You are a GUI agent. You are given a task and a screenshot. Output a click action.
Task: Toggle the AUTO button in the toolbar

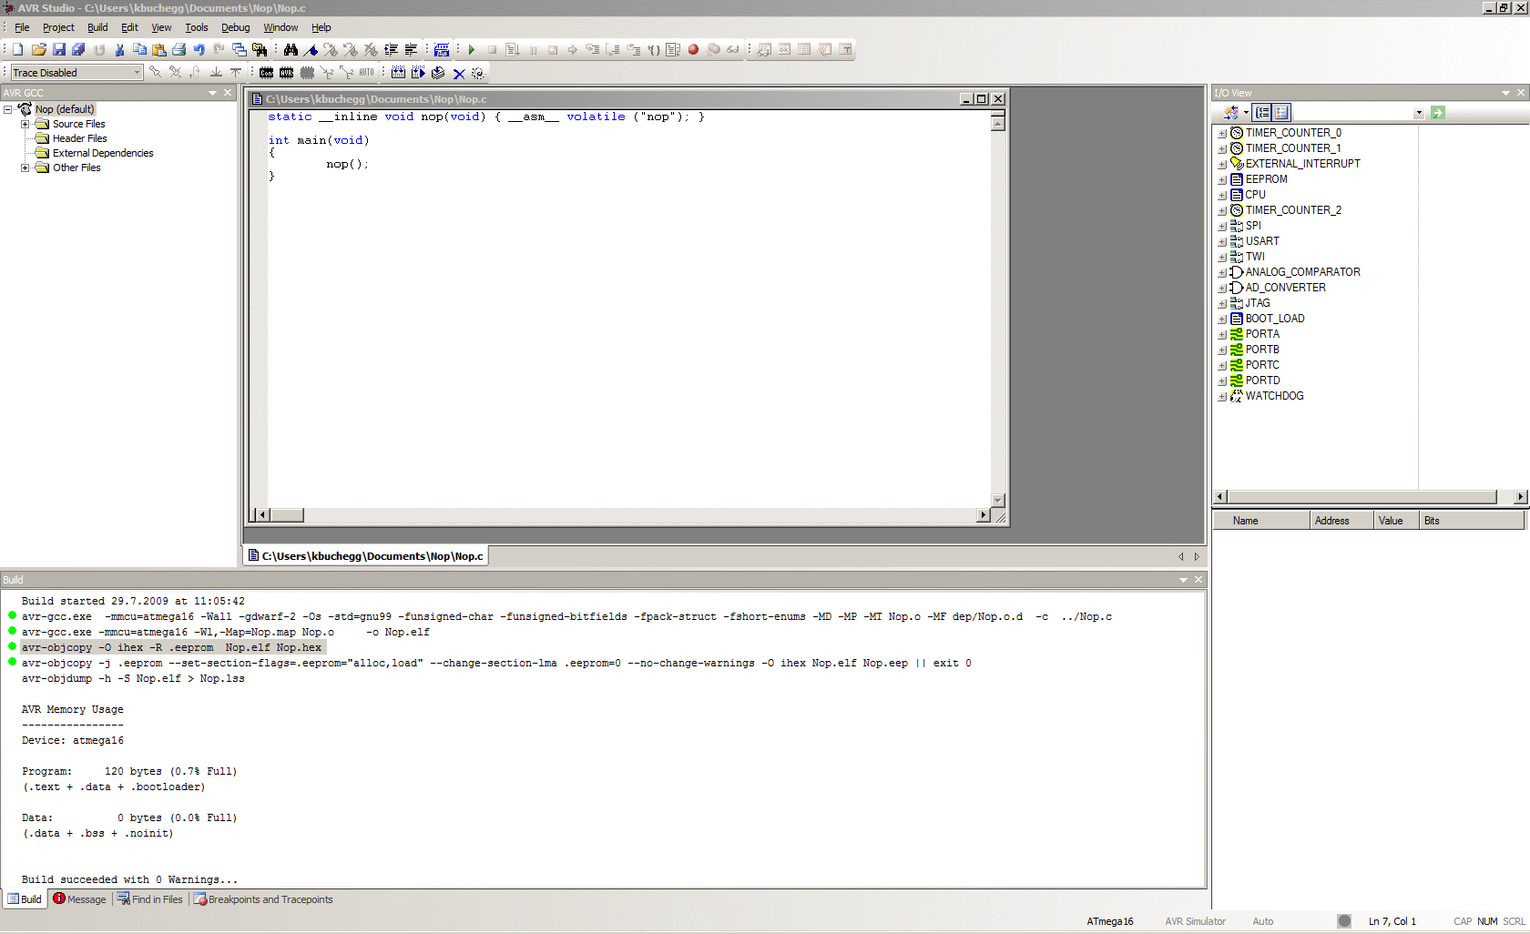(x=366, y=73)
